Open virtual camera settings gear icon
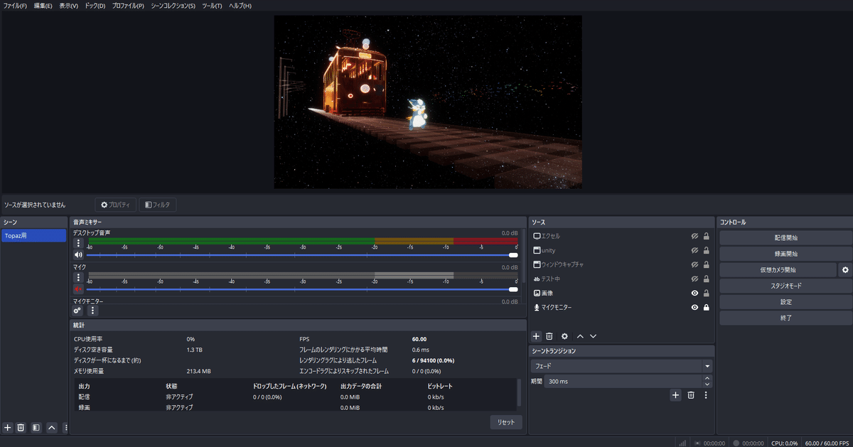Screen dimensions: 853x447 point(845,270)
